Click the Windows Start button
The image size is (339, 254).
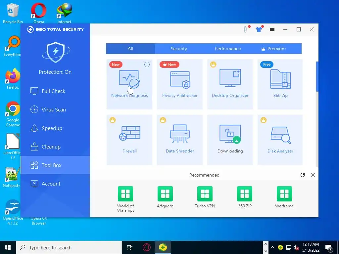[x=8, y=247]
